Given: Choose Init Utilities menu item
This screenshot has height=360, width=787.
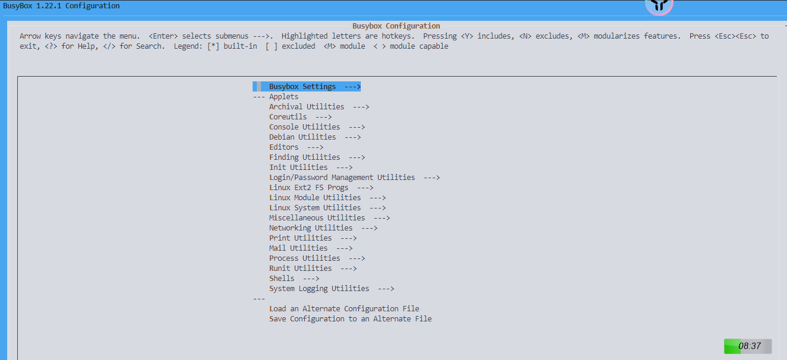Looking at the screenshot, I should click(x=311, y=168).
